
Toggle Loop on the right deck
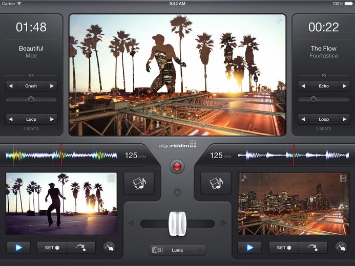[x=324, y=119]
